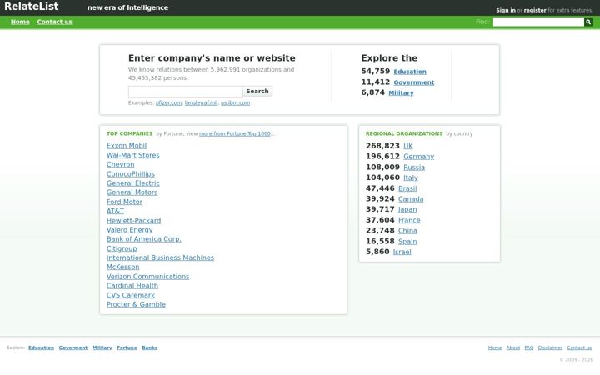Screen dimensions: 600x375
Task: Click the Search button
Action: [257, 92]
